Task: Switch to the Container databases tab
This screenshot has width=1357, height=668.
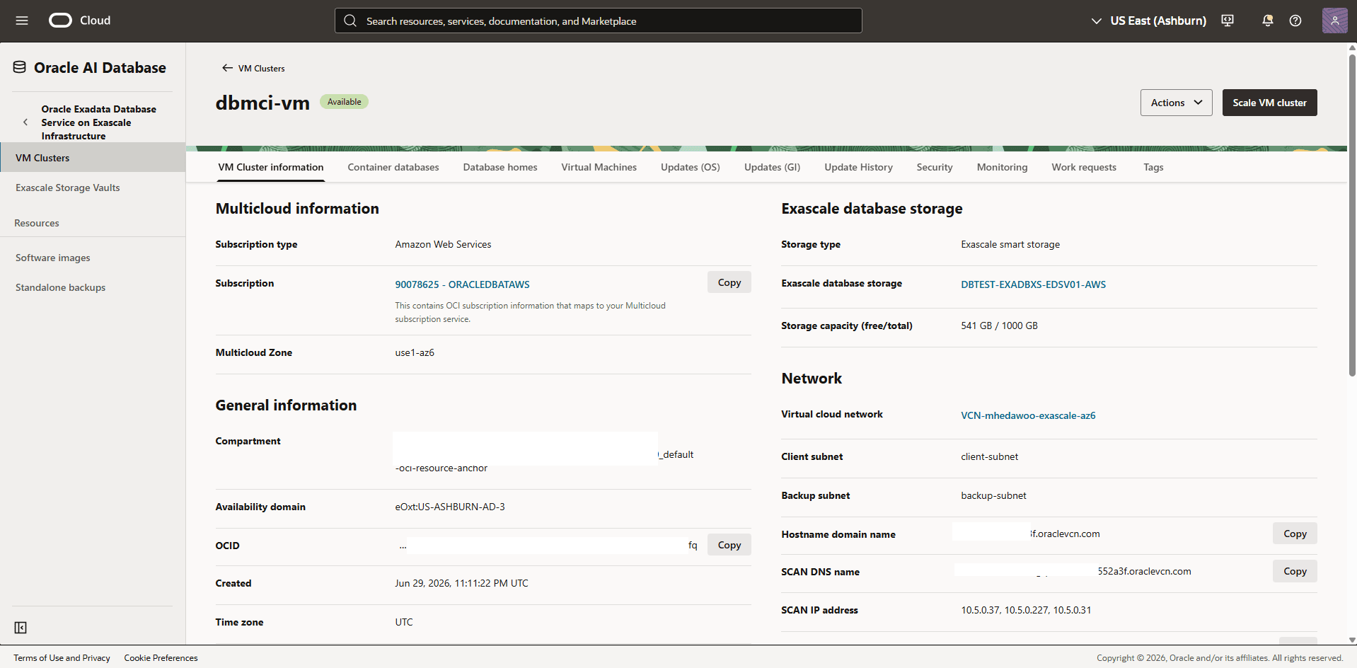Action: tap(393, 167)
